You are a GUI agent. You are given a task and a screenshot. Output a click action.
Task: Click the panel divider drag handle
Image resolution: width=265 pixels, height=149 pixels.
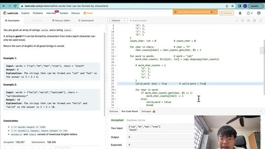click(106, 78)
